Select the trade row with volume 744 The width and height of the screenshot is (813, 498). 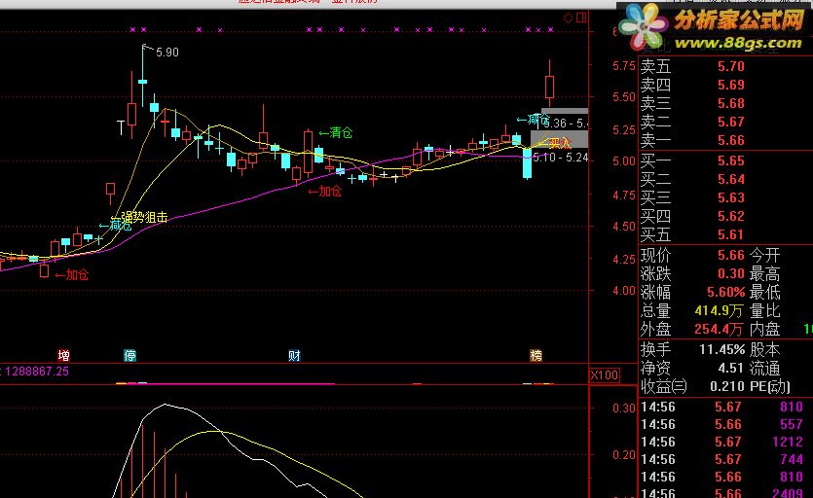pyautogui.click(x=726, y=459)
